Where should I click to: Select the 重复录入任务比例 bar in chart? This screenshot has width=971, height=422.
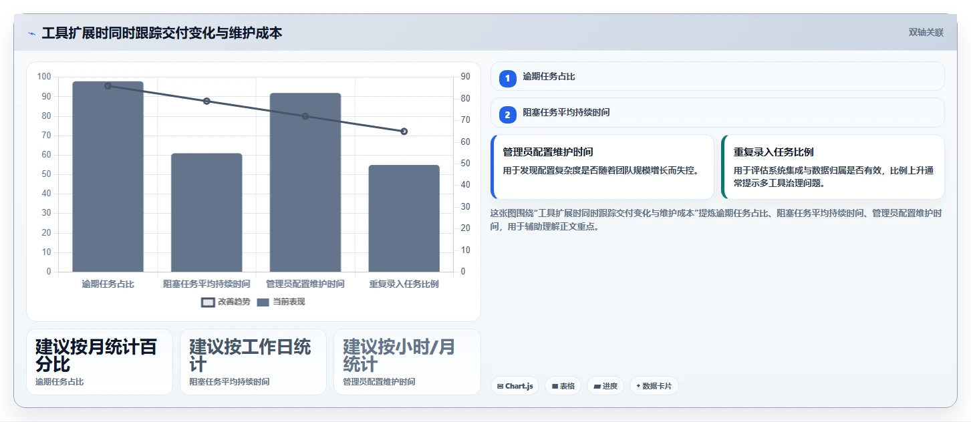pyautogui.click(x=404, y=218)
